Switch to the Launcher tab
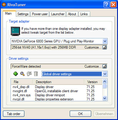This screenshot has width=118, height=120. click(58, 14)
